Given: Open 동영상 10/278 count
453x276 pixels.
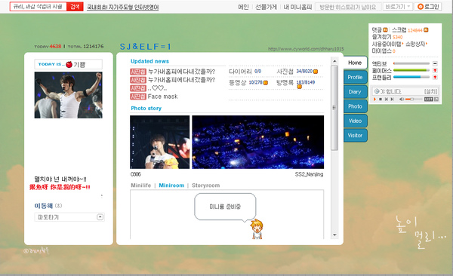Looking at the screenshot, I should [245, 82].
